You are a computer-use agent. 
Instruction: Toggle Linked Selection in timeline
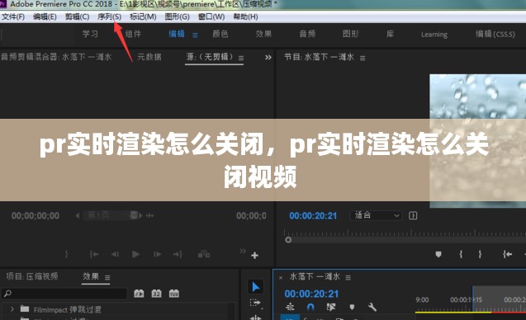(331, 307)
